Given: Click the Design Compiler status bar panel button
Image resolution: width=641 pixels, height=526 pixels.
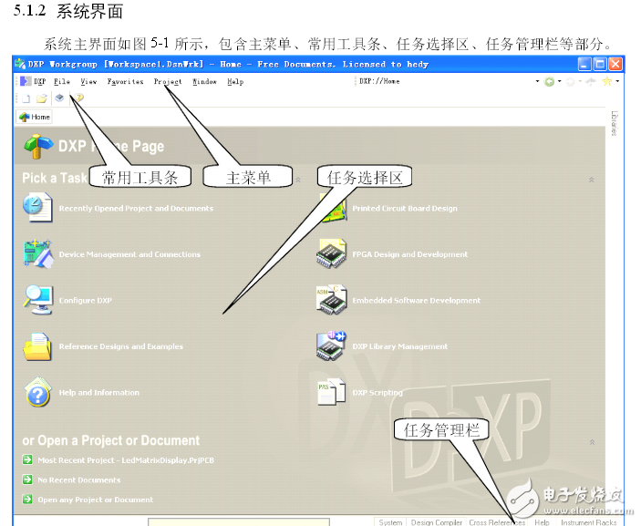Looking at the screenshot, I should [x=436, y=522].
